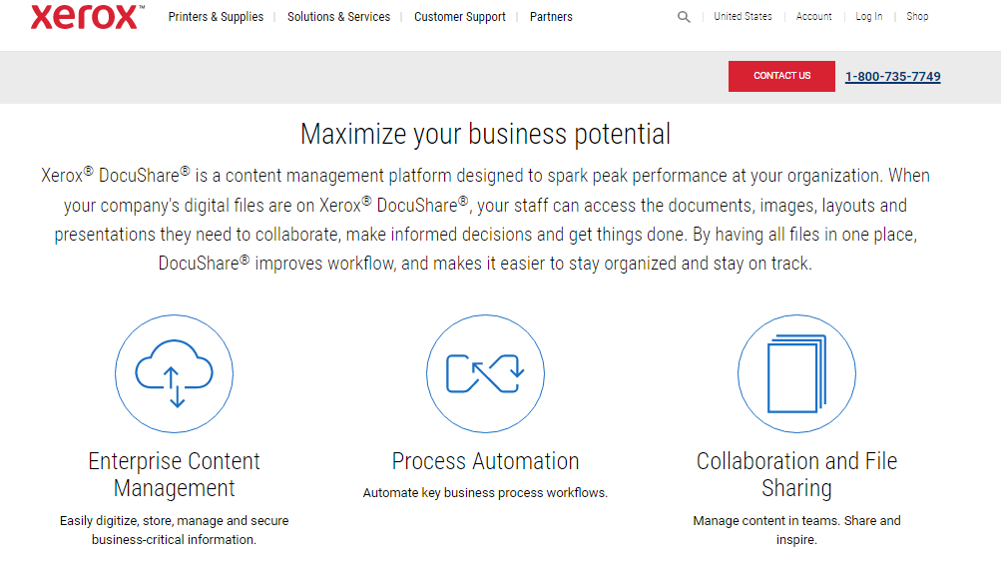Image resolution: width=1001 pixels, height=573 pixels.
Task: Click the Process Automation arrows icon
Action: [485, 374]
